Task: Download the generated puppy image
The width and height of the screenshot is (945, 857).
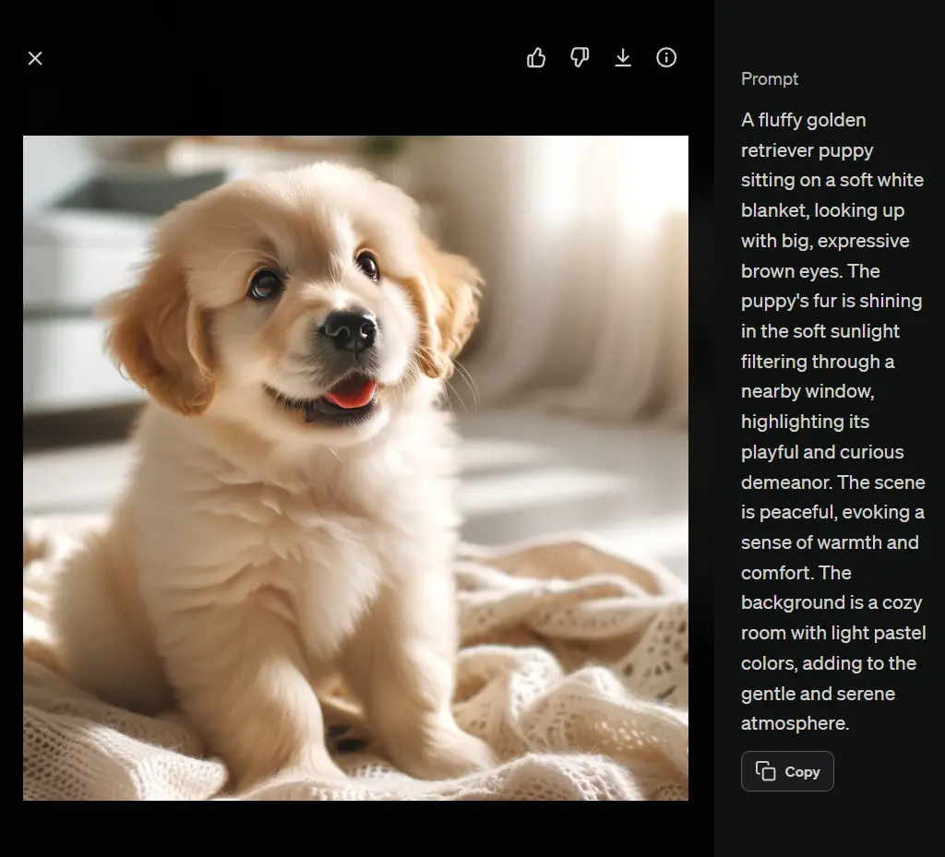Action: (623, 58)
